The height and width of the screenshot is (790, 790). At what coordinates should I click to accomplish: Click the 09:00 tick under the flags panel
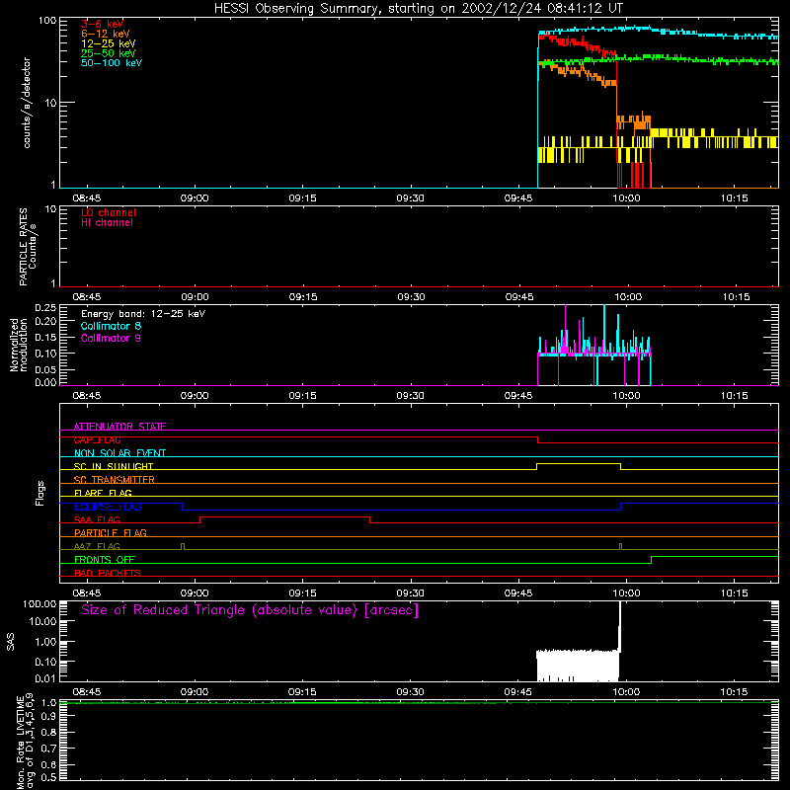195,593
